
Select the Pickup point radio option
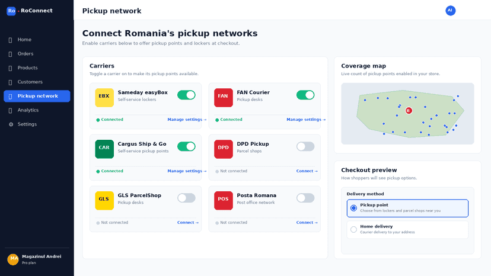point(353,208)
